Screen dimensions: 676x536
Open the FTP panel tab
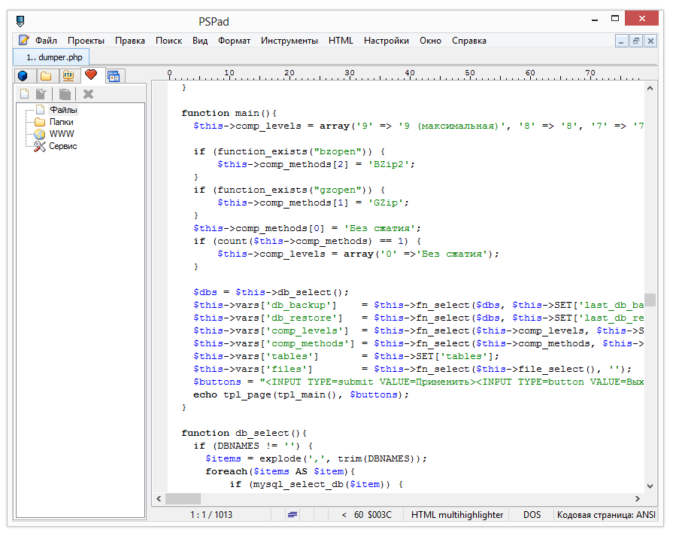click(68, 75)
